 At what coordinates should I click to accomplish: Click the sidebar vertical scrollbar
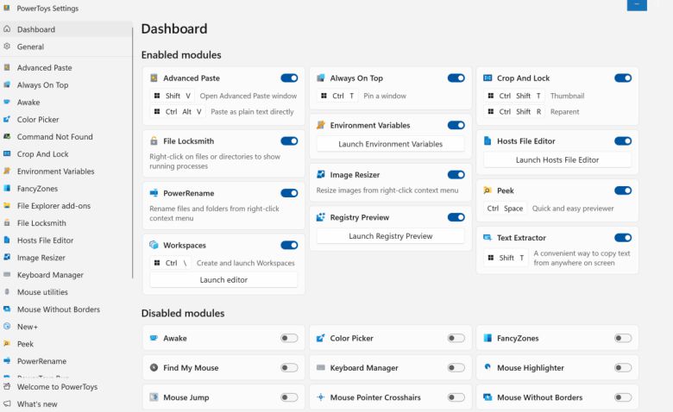133,155
